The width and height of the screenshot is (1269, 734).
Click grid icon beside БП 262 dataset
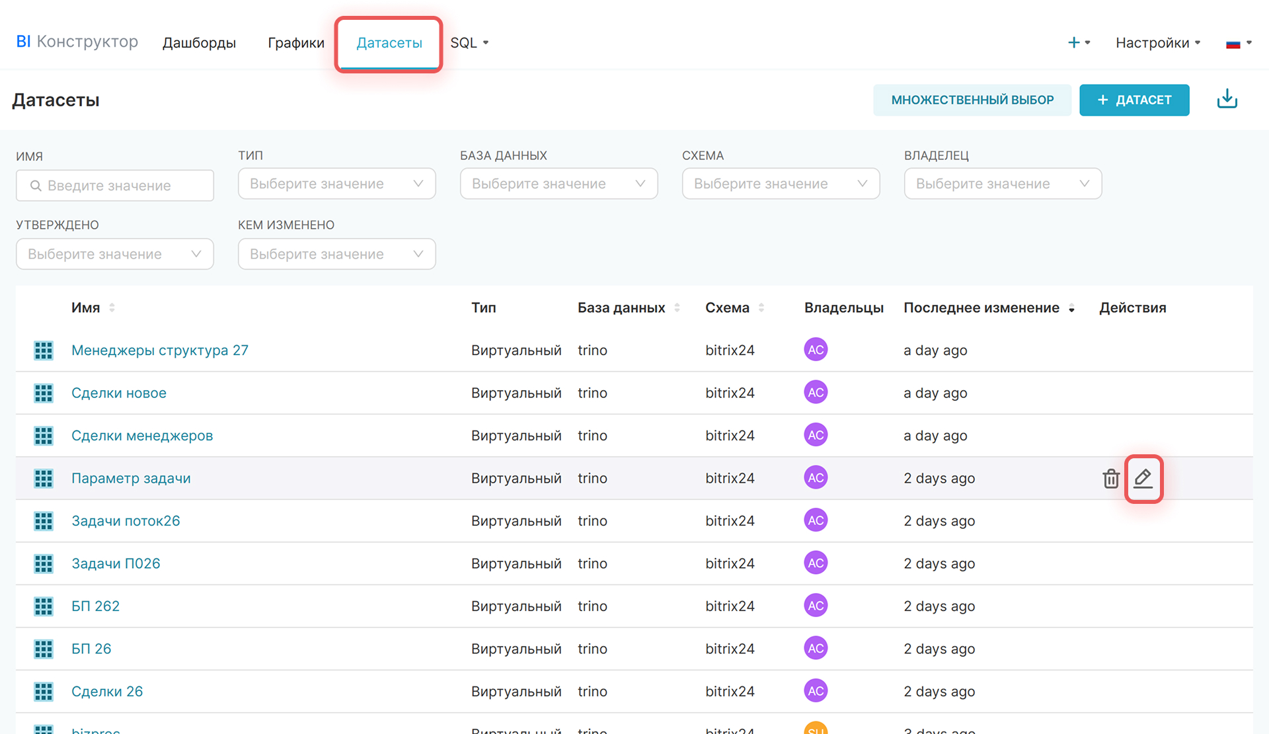[44, 606]
